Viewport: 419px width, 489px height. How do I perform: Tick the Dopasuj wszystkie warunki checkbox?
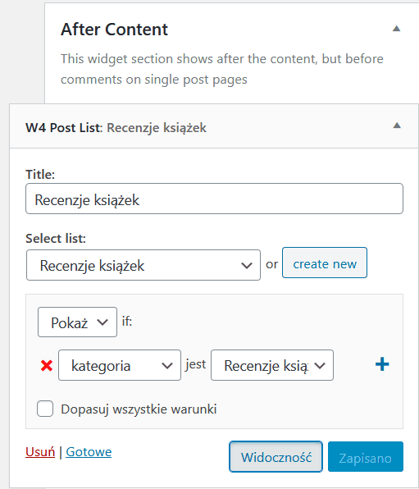[x=45, y=409]
